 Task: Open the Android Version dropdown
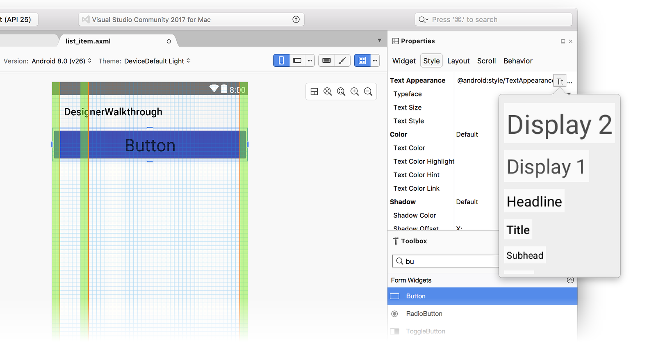[x=61, y=61]
